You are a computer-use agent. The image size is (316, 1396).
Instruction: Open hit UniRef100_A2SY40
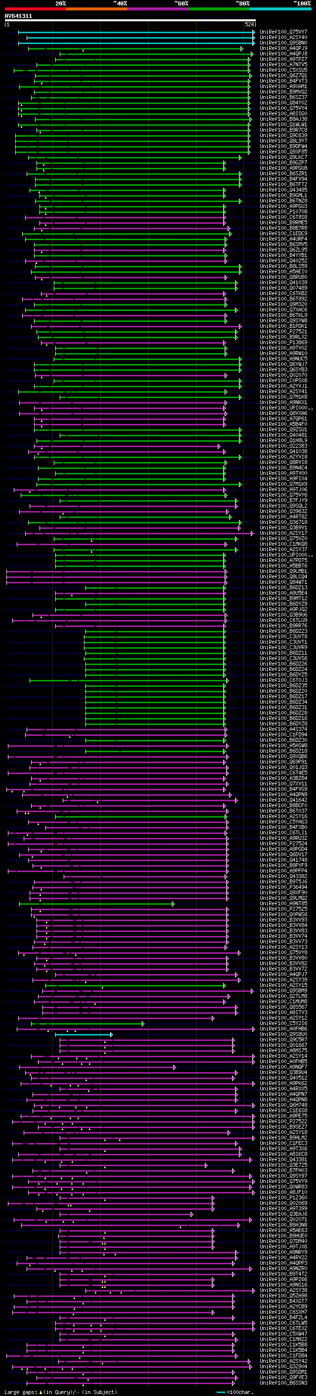[283, 38]
